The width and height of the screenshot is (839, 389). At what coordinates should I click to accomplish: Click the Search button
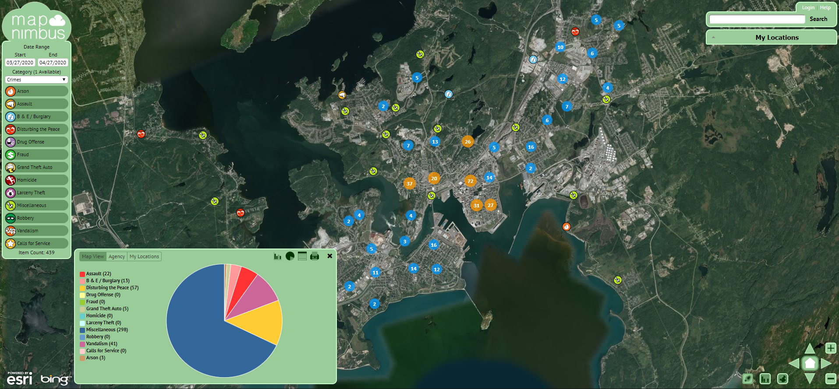click(818, 19)
